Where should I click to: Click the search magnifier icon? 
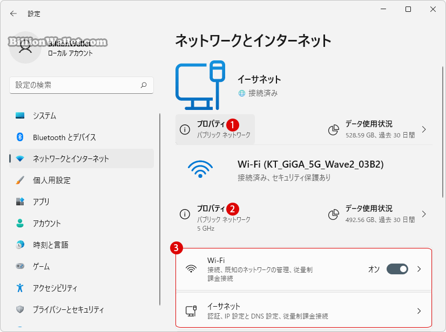(x=144, y=85)
